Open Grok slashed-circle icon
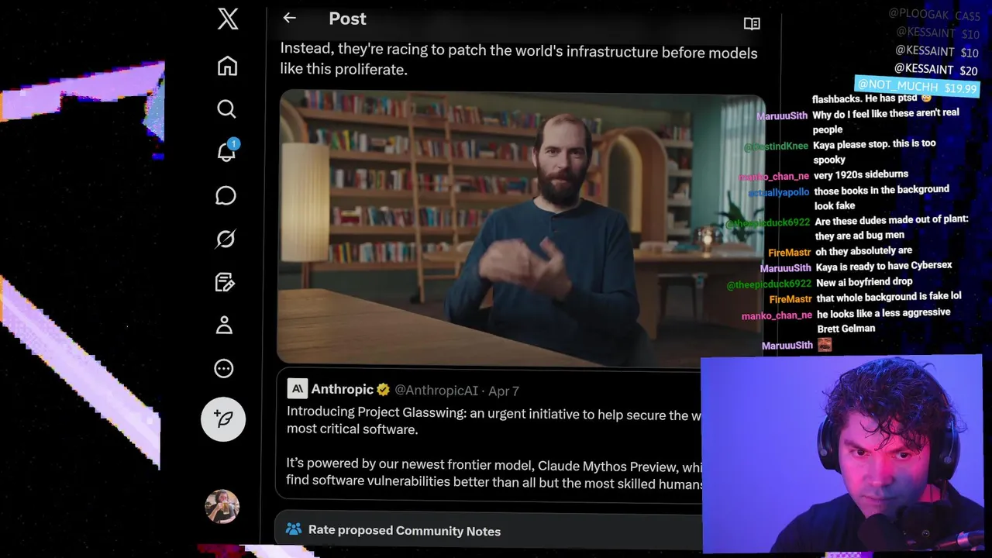The height and width of the screenshot is (558, 992). tap(225, 239)
